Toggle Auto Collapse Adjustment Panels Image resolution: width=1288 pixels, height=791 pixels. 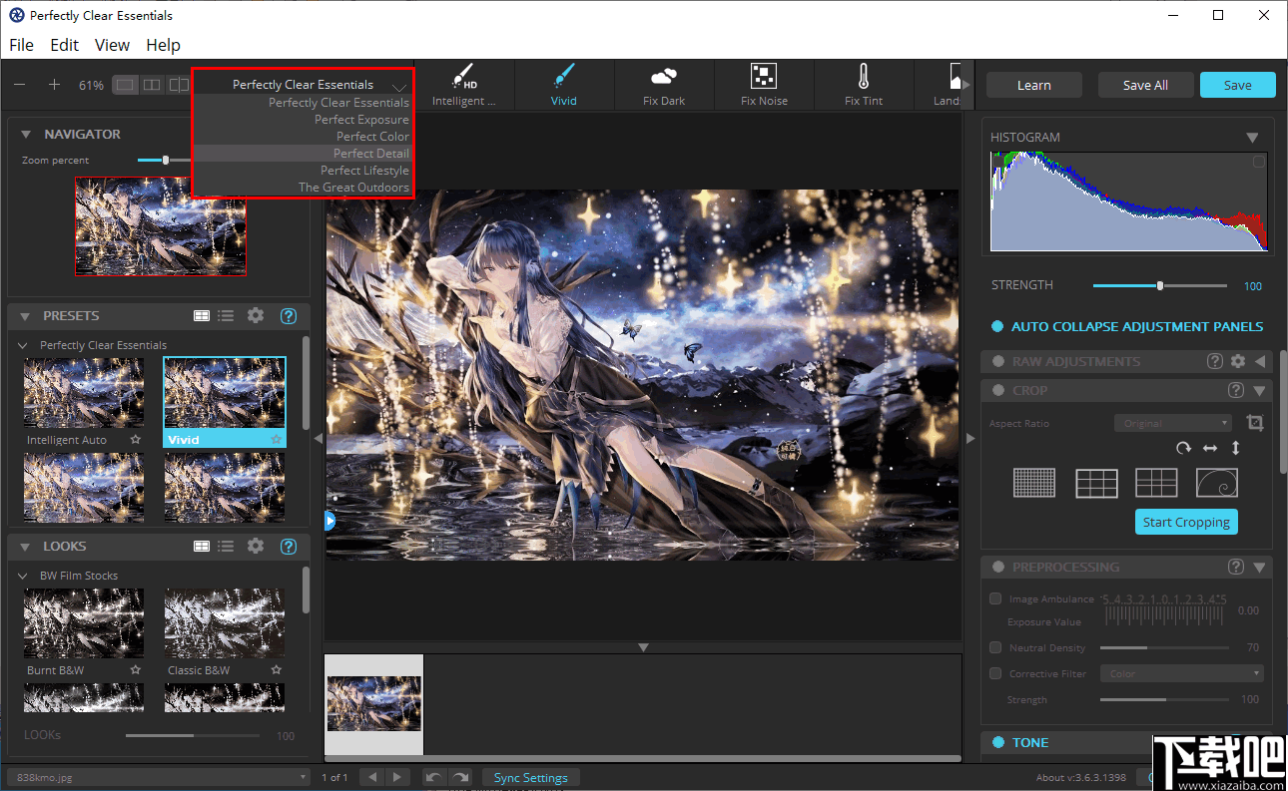[996, 326]
